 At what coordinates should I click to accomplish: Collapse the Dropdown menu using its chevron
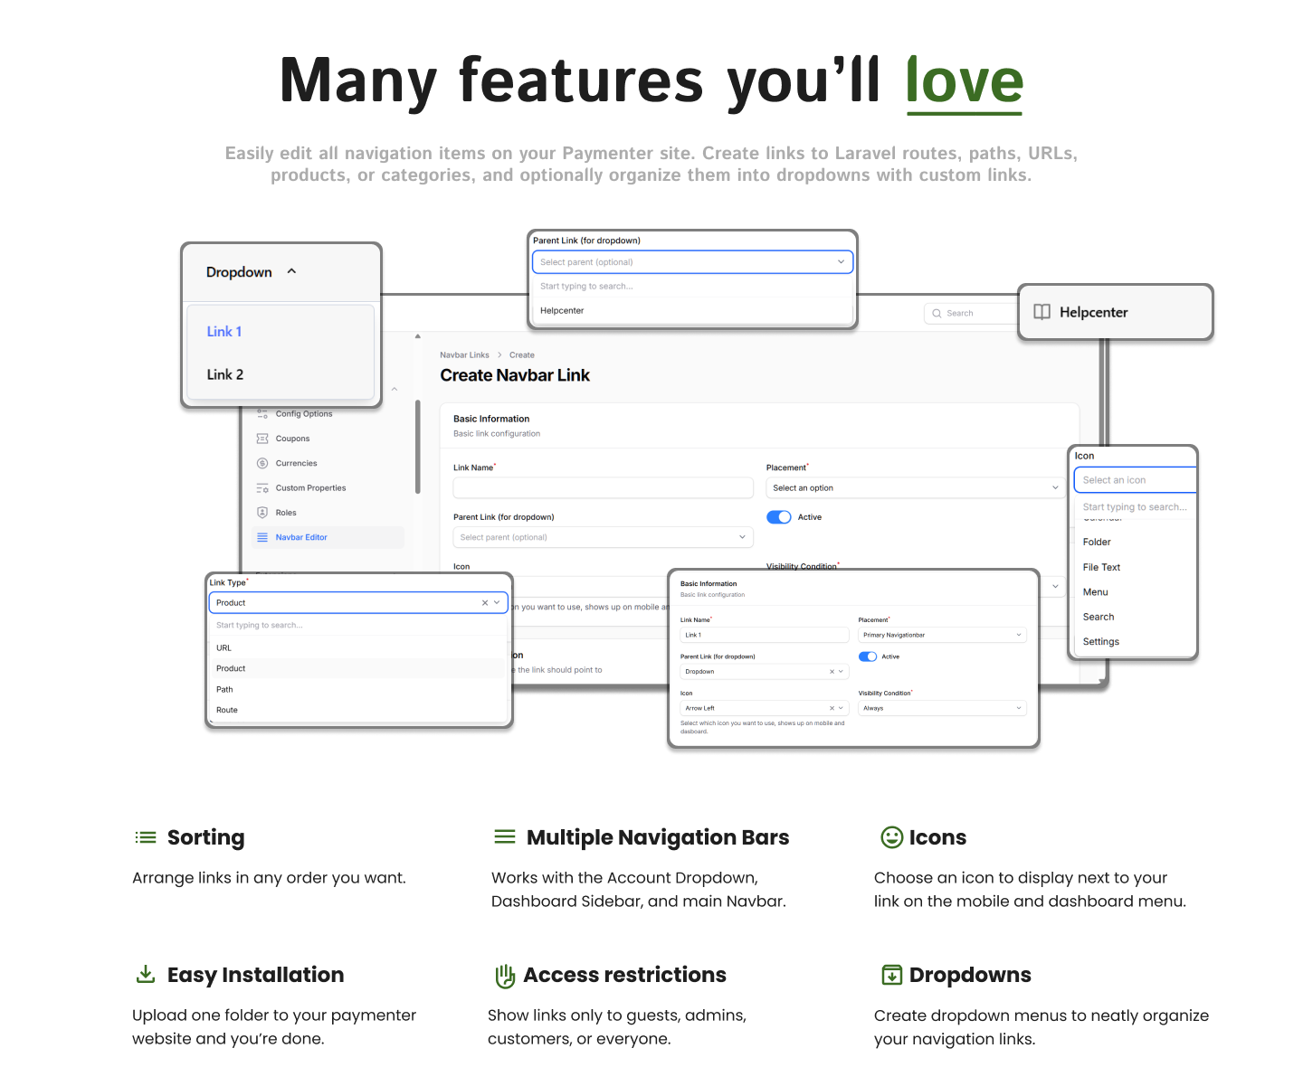291,271
